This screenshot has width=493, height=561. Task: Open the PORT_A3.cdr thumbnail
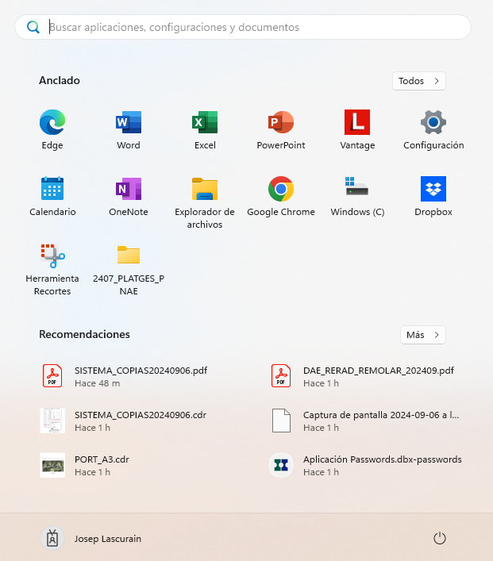click(x=52, y=465)
